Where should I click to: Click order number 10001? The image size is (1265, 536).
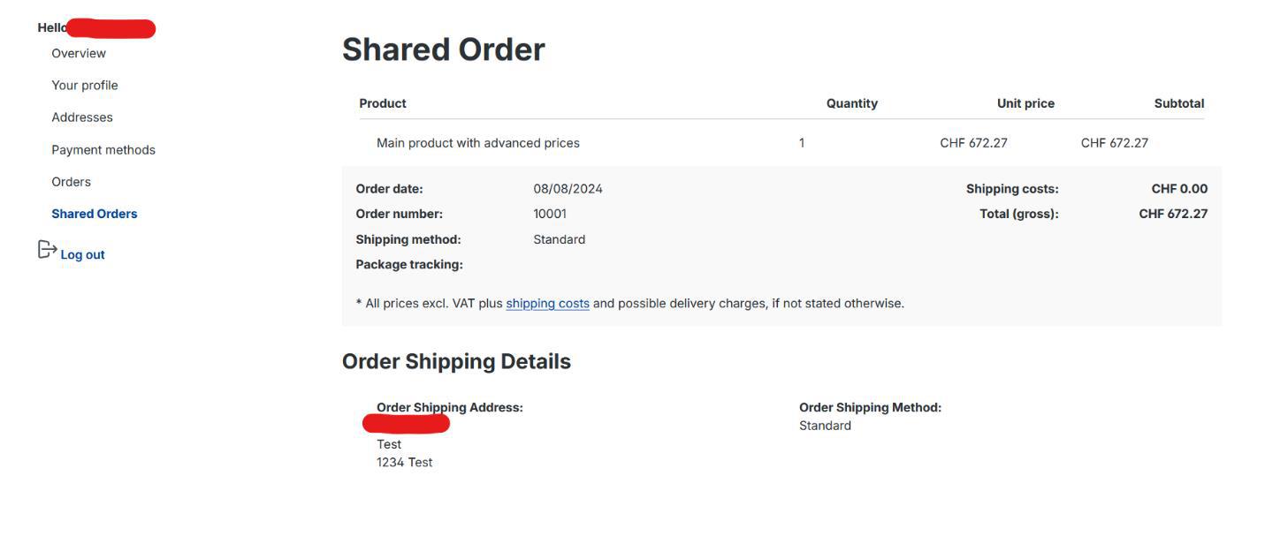pyautogui.click(x=550, y=214)
